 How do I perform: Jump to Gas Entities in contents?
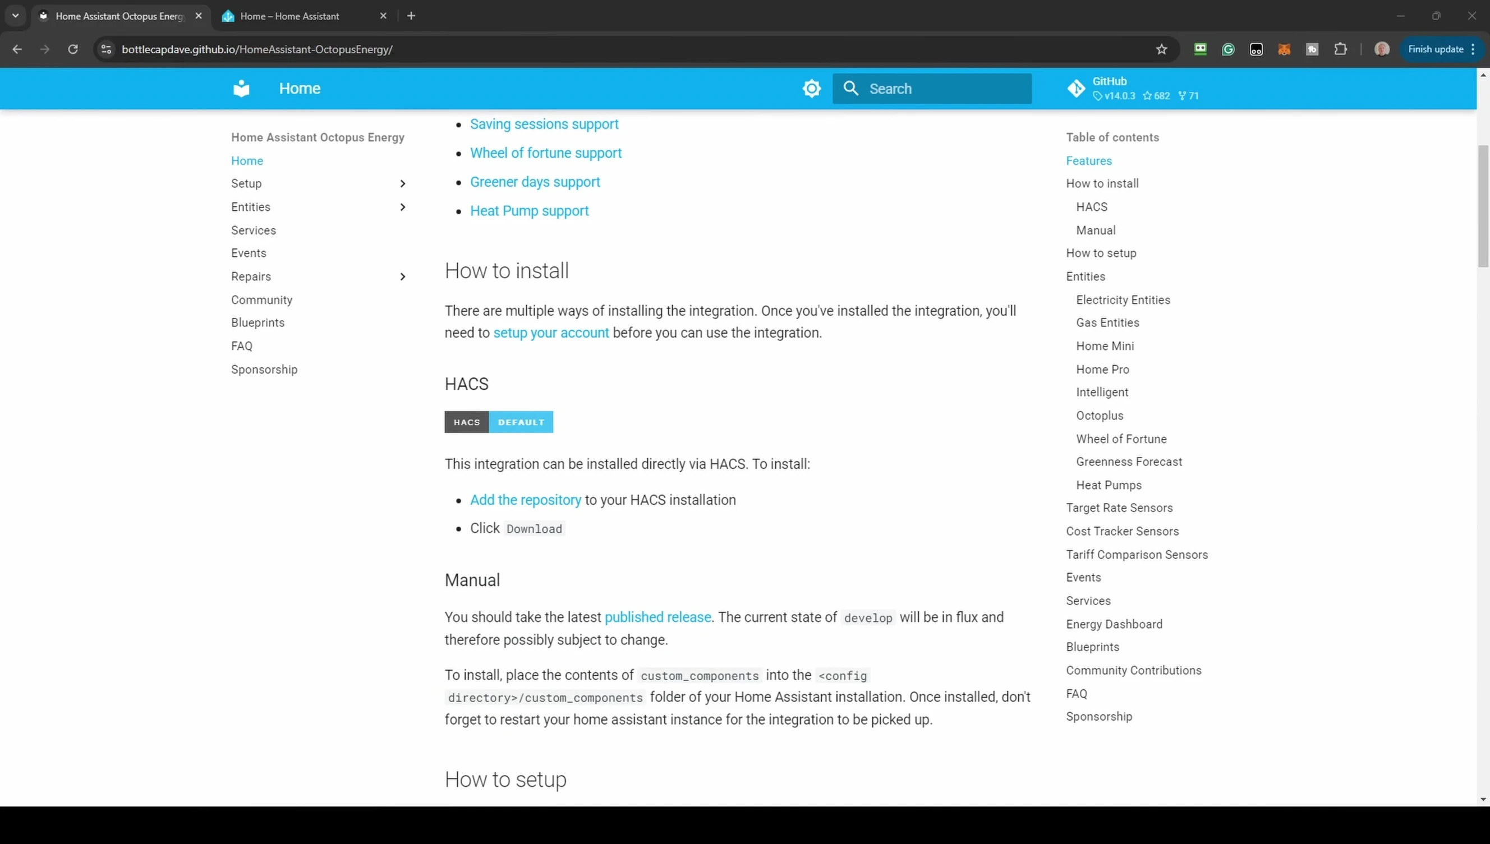tap(1107, 322)
